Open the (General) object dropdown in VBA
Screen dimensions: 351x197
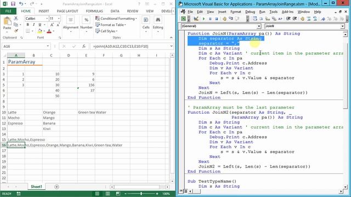point(259,26)
